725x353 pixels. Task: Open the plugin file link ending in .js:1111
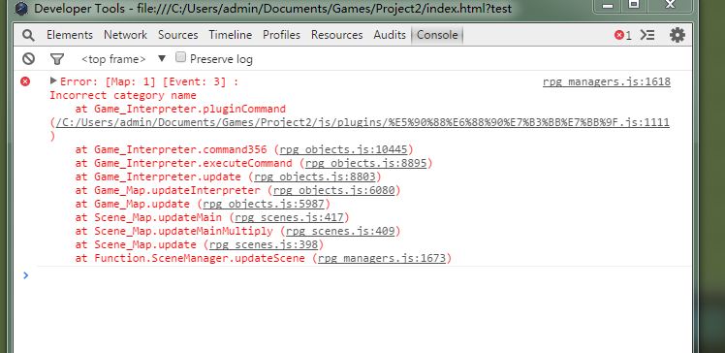tap(362, 122)
